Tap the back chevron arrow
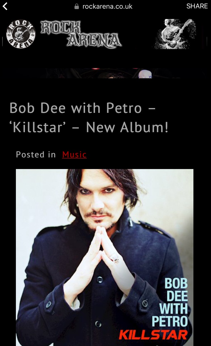211x346 pixels. [5, 6]
